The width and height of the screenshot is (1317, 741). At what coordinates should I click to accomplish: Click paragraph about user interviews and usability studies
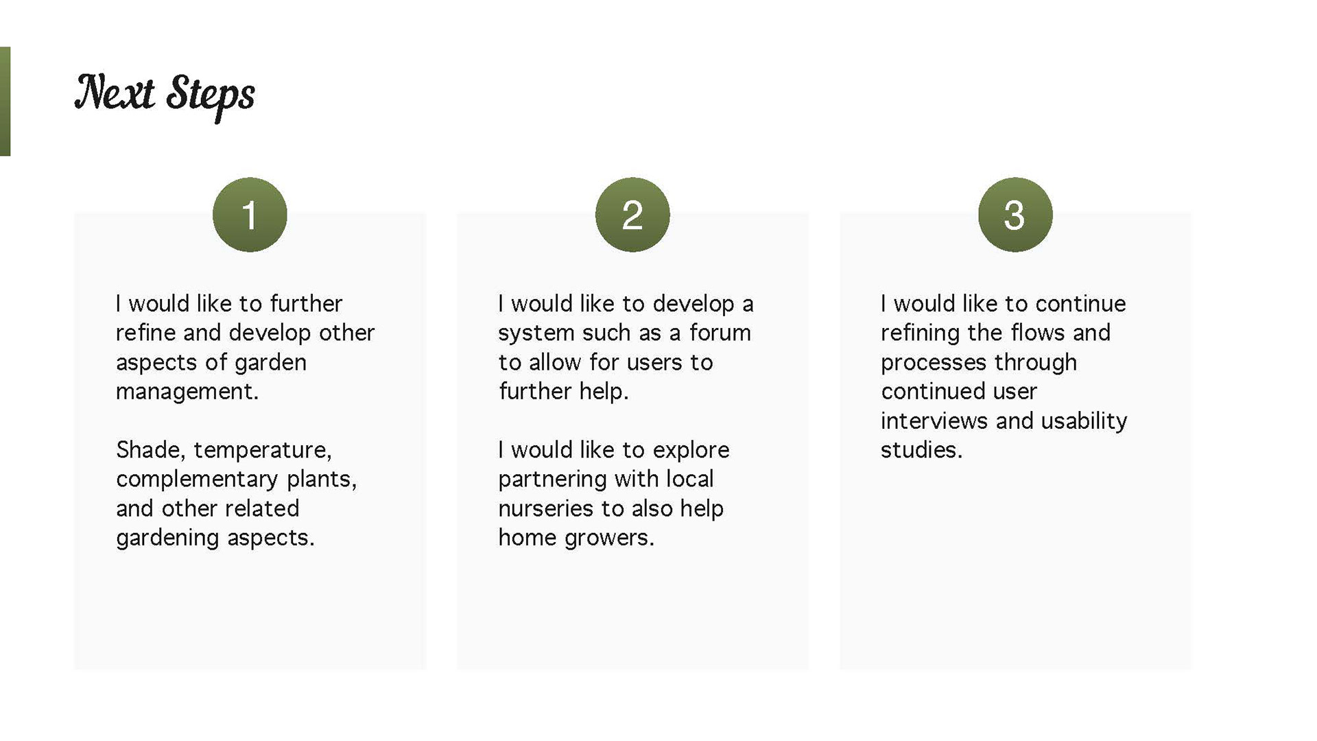coord(1004,377)
